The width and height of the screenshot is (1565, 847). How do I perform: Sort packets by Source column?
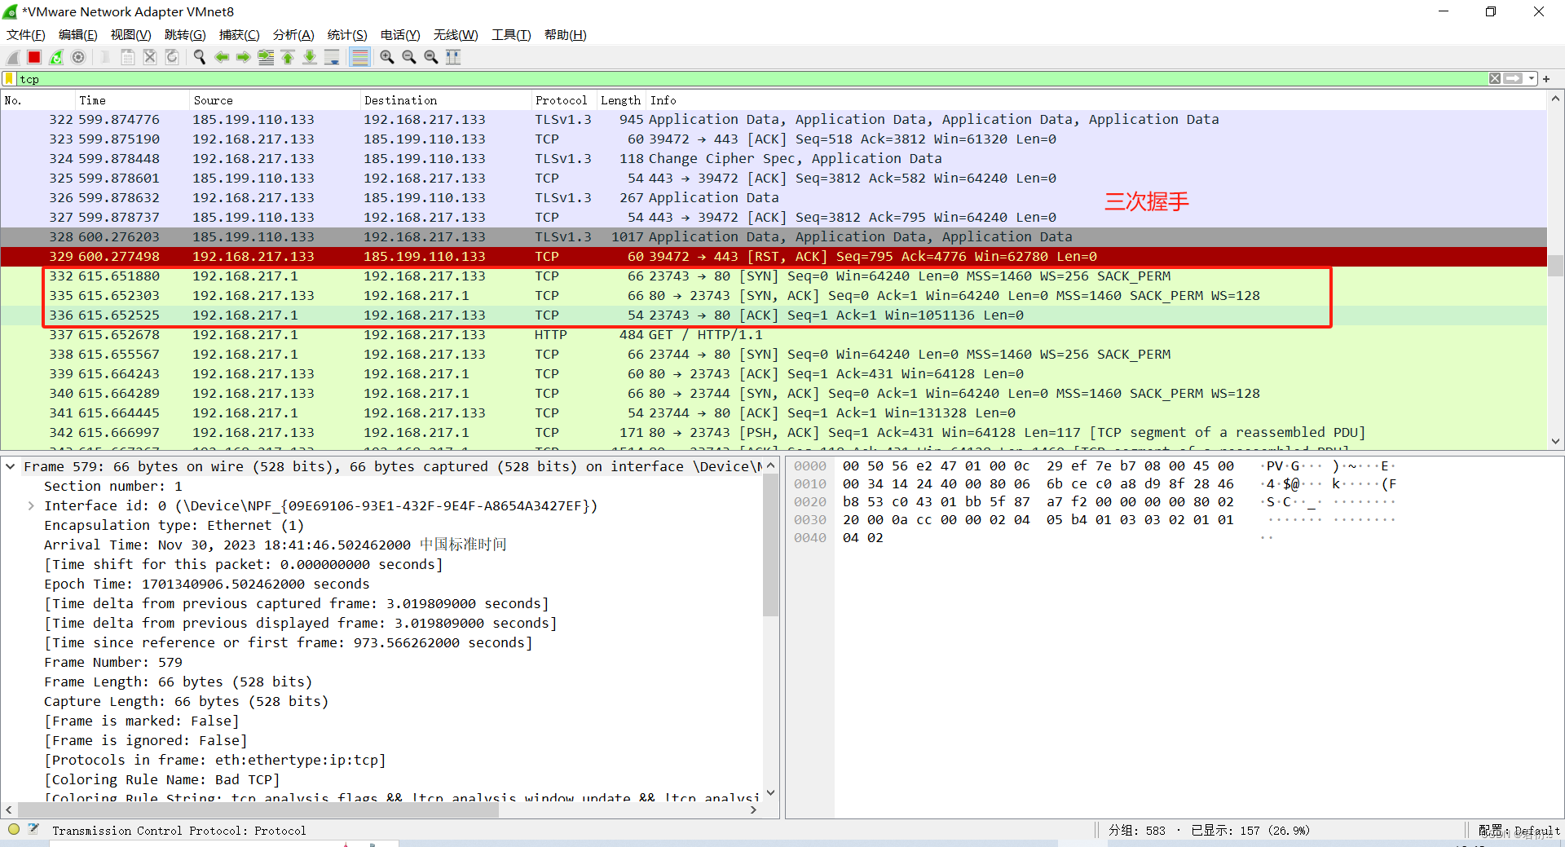click(275, 100)
